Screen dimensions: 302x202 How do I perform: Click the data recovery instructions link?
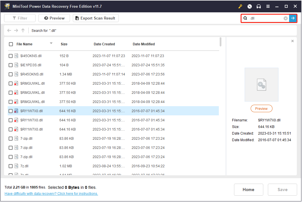coord(51,193)
